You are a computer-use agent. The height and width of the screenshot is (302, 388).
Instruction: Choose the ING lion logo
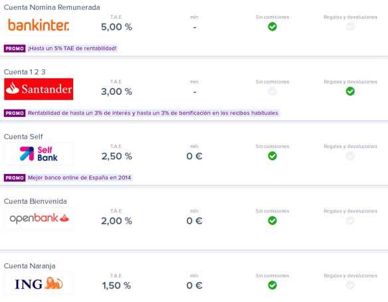pyautogui.click(x=39, y=283)
